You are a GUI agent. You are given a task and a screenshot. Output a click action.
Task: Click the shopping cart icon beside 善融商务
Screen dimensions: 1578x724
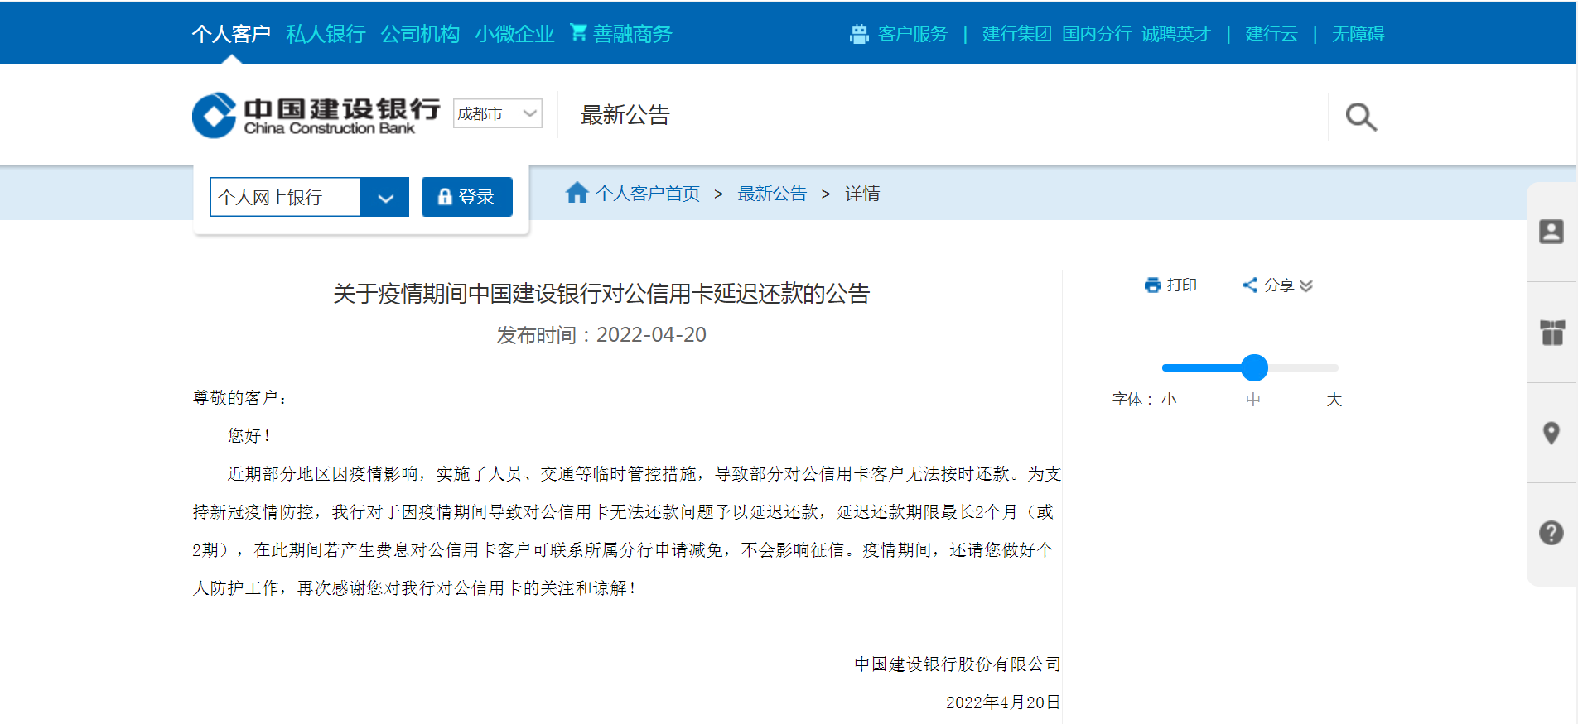coord(578,32)
